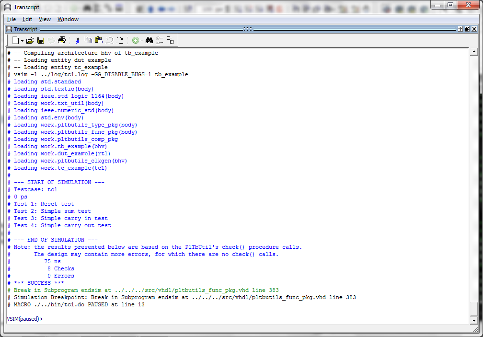Dock or undock the Transcript pane
The height and width of the screenshot is (337, 483).
tap(467, 29)
